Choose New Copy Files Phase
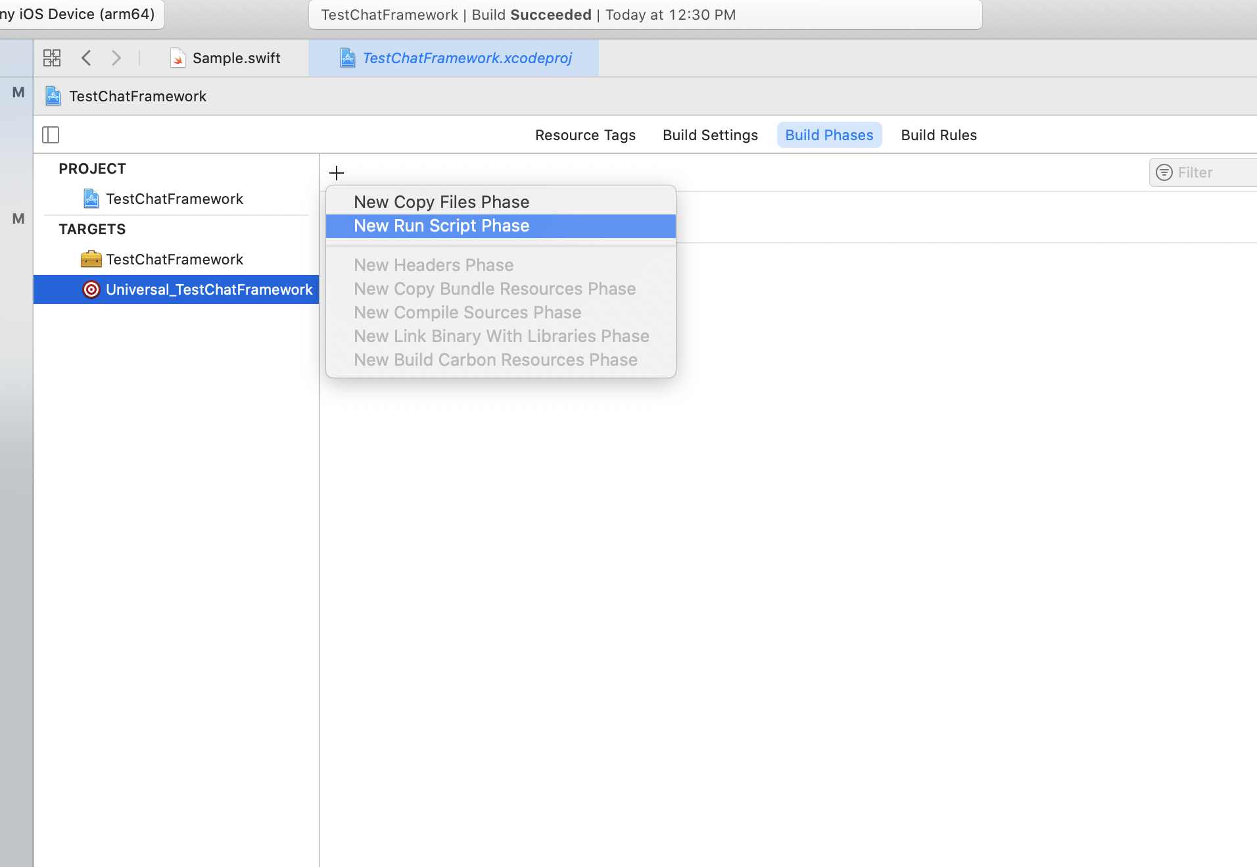 tap(501, 202)
